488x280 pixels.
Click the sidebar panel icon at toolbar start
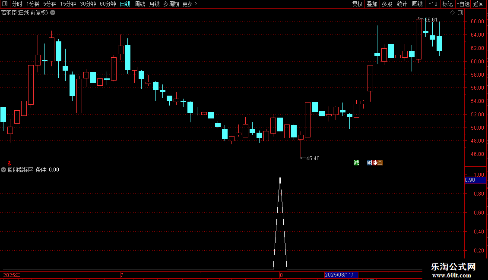click(5, 4)
